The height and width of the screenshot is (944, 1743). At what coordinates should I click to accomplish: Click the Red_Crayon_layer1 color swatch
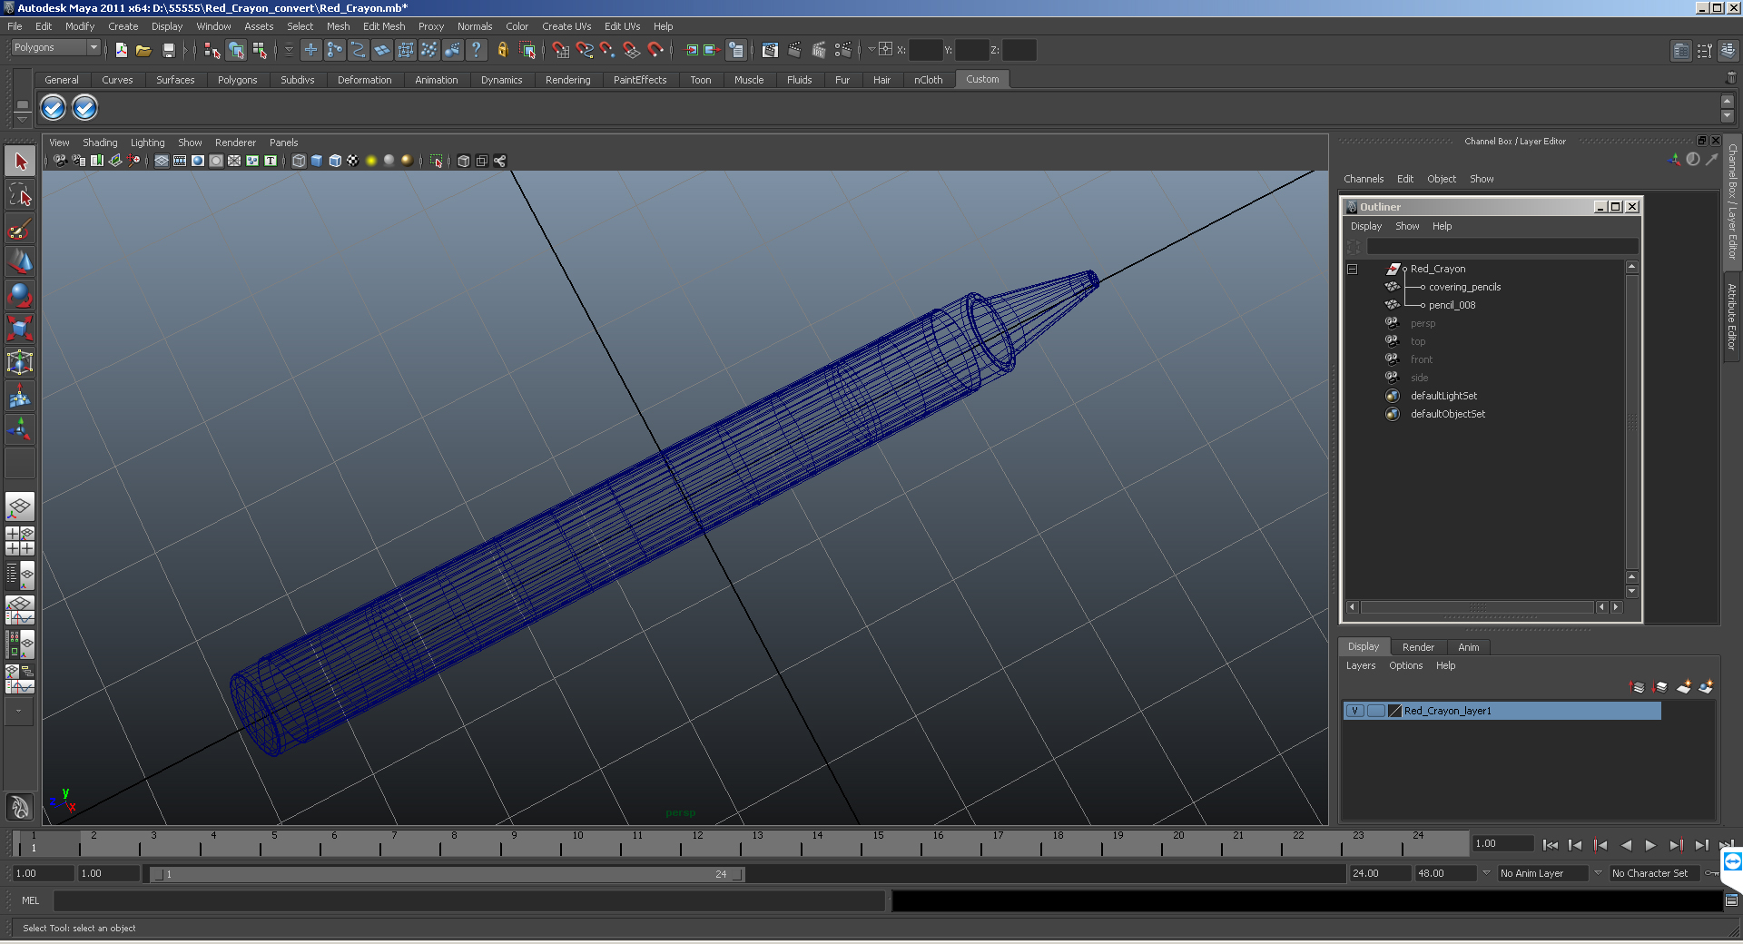(x=1395, y=711)
